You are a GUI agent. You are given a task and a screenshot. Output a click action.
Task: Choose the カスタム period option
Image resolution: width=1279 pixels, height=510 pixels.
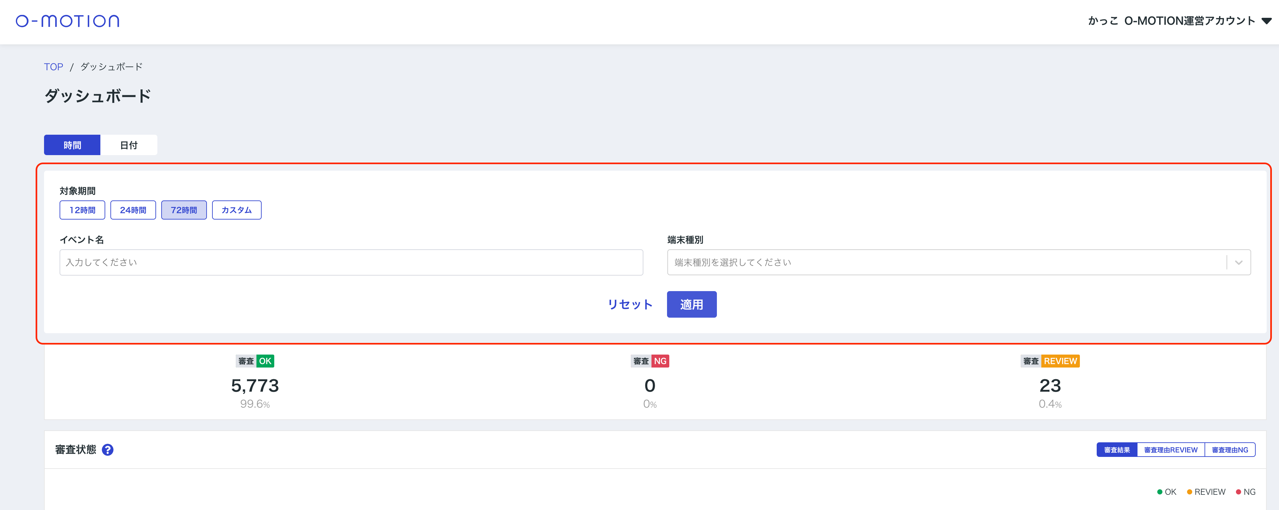pos(236,210)
